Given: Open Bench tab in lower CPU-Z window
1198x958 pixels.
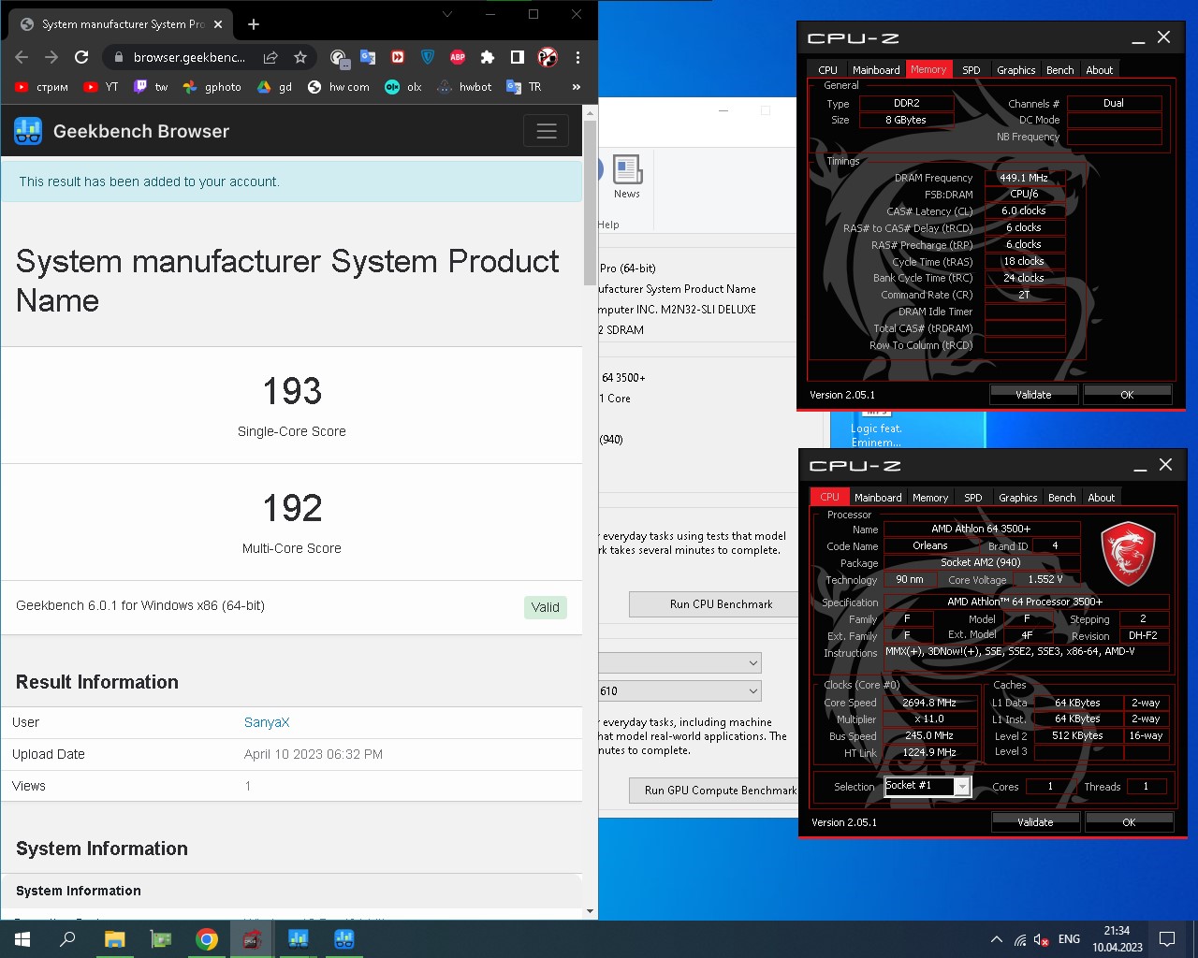Looking at the screenshot, I should (1061, 498).
